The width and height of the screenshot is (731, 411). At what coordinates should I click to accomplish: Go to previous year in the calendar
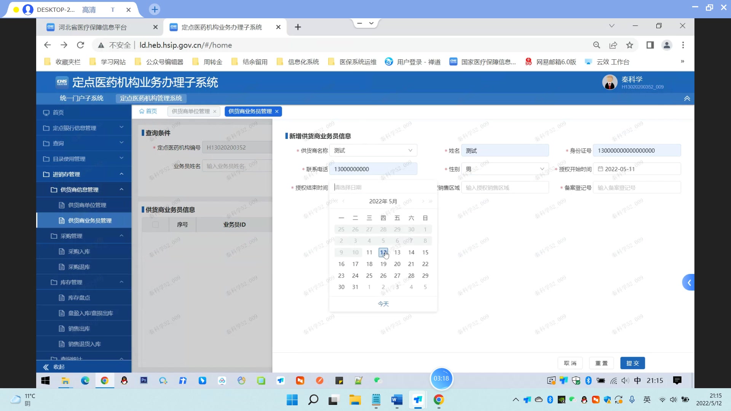(336, 201)
